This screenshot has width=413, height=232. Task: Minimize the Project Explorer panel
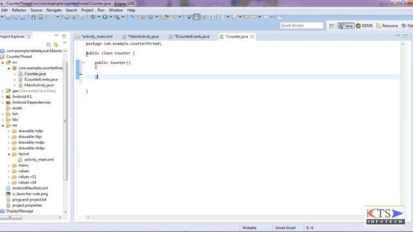click(x=57, y=35)
